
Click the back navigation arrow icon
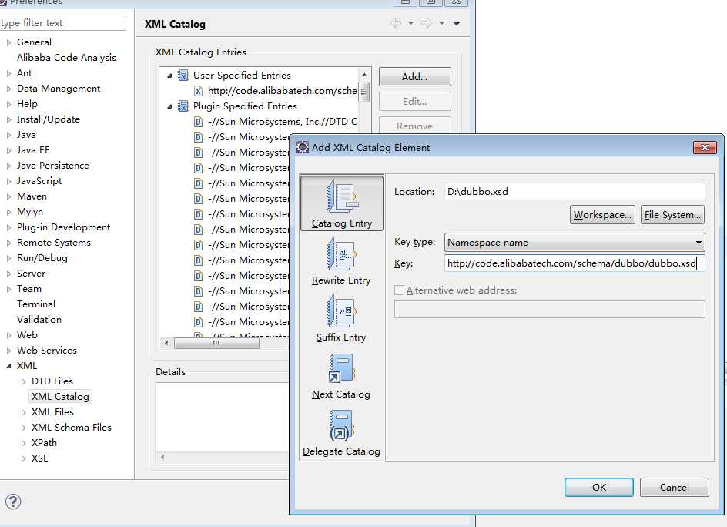[x=396, y=23]
